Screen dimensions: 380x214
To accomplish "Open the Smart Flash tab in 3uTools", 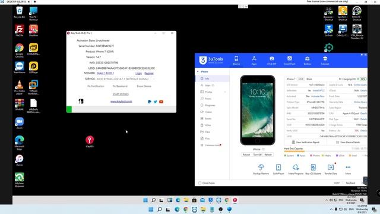I will point(289,61).
